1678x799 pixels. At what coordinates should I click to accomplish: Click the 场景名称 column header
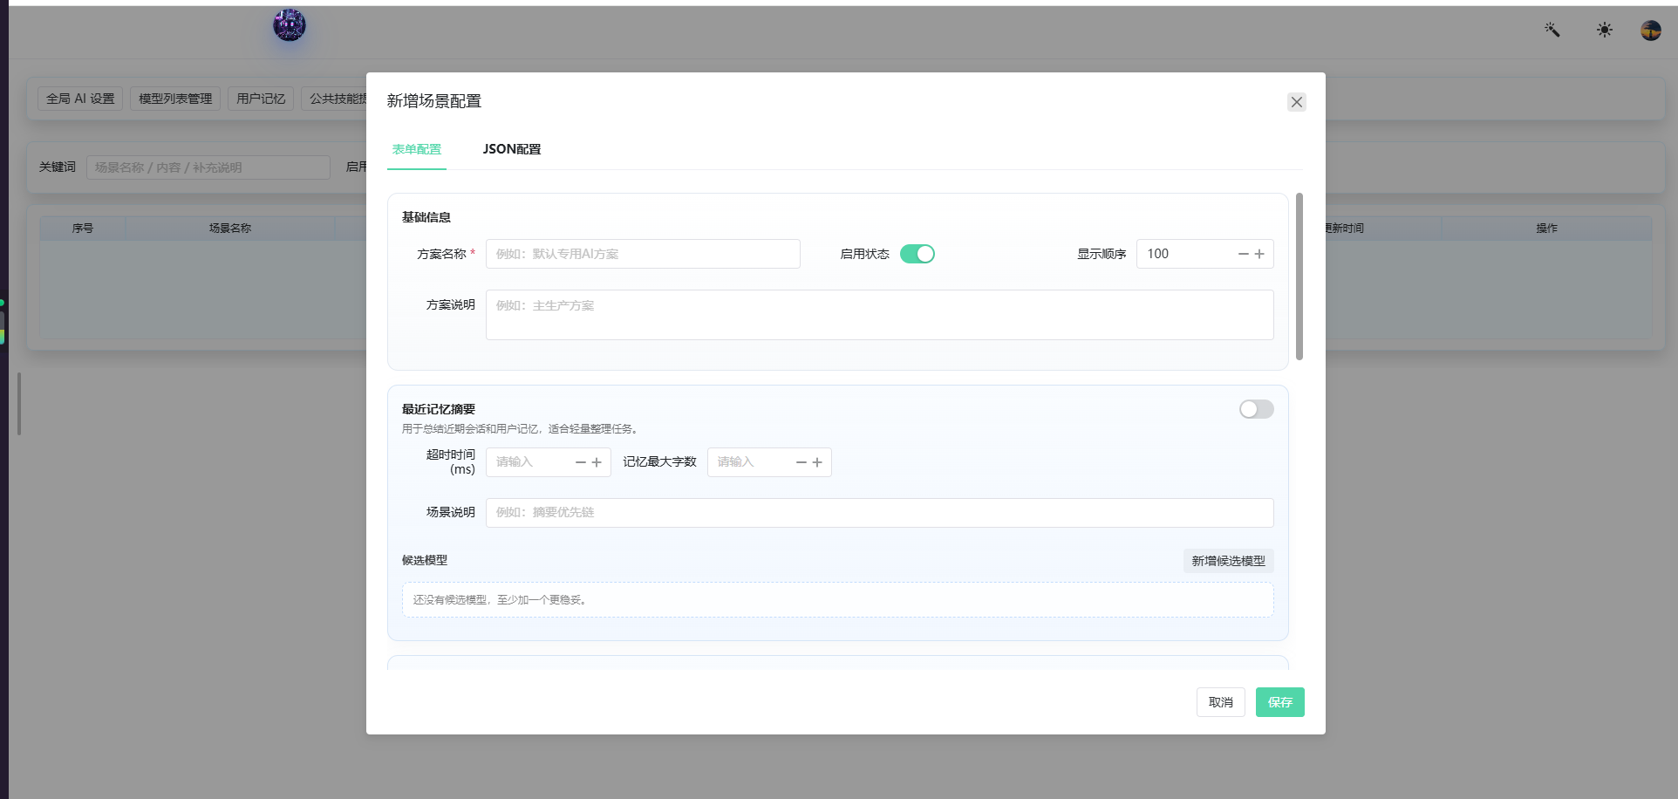tap(230, 229)
